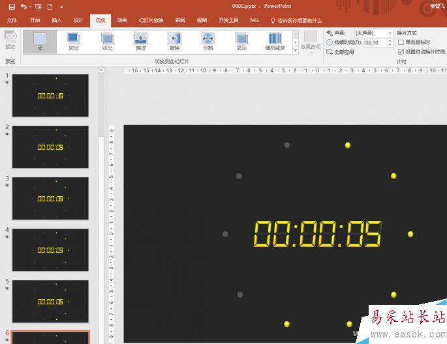Open the 审阅 ribbon tab
Screen dimensions: 447x344
[180, 20]
